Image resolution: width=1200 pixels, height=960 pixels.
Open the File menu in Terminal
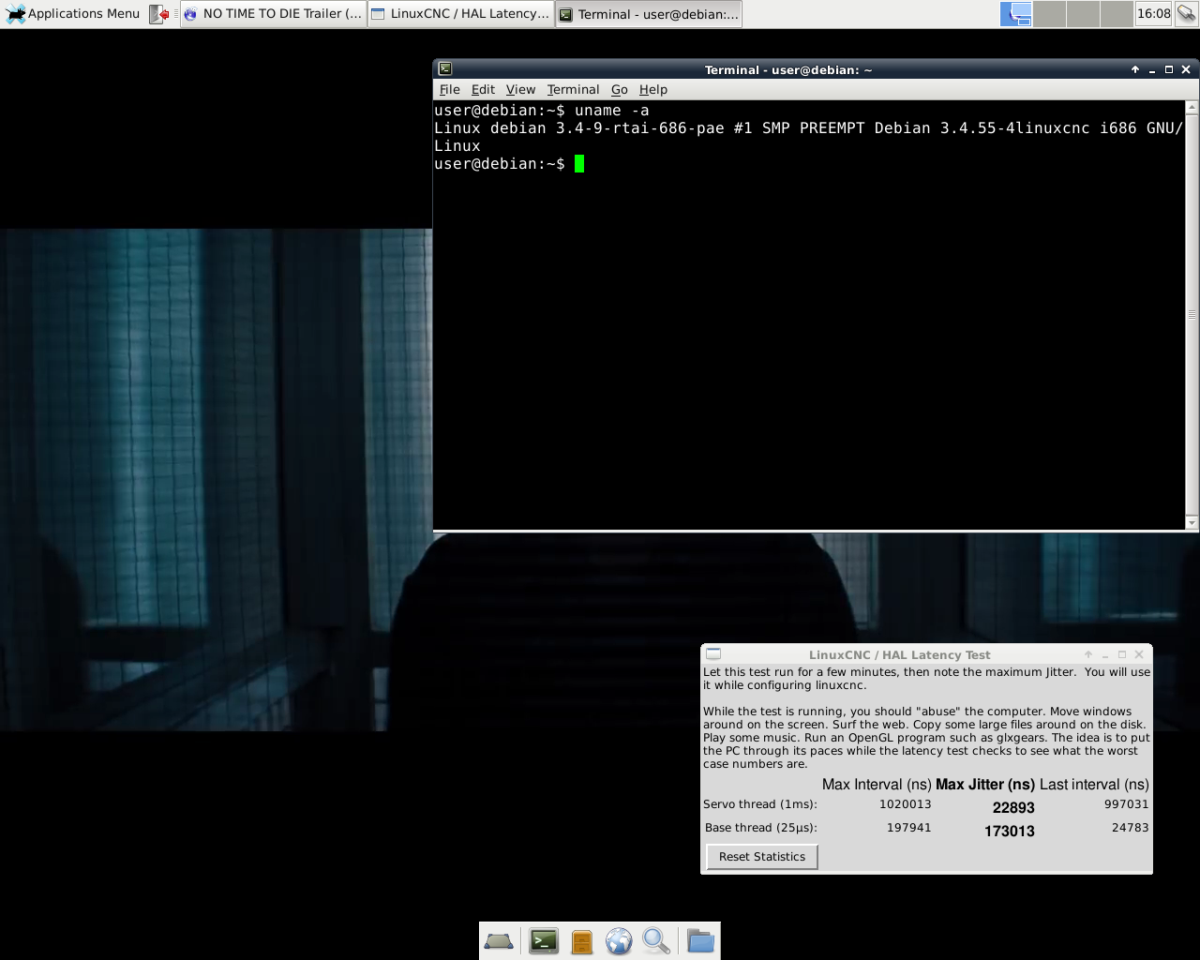(449, 90)
